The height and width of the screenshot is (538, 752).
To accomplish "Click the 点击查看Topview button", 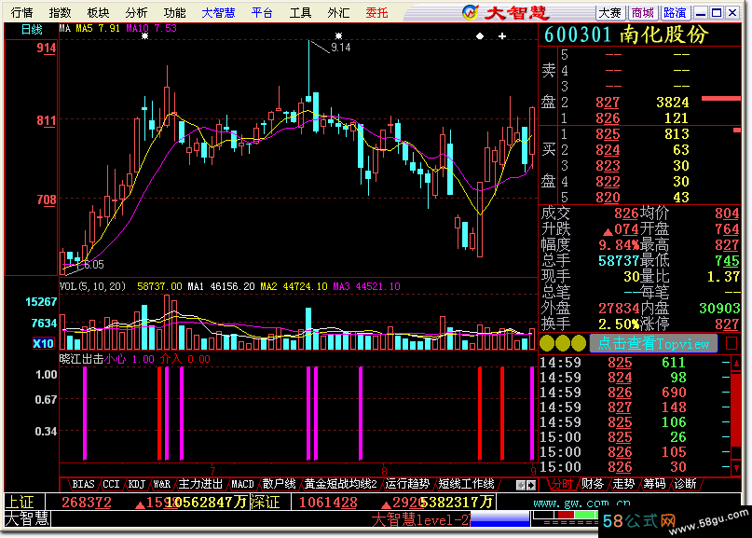I will point(653,343).
